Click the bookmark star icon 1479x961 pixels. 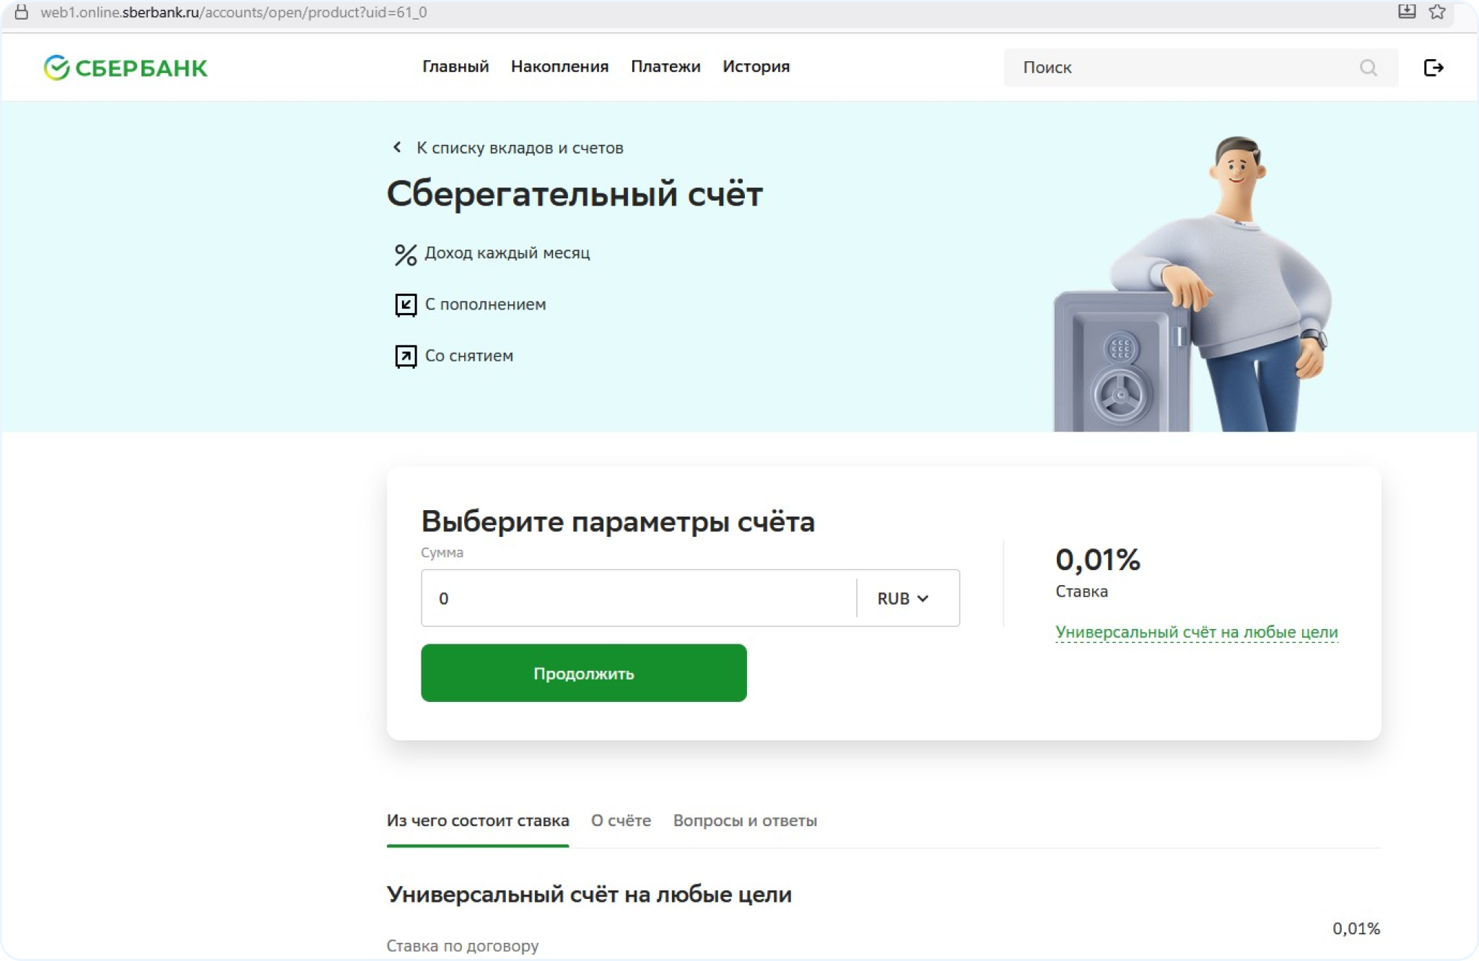[1436, 12]
